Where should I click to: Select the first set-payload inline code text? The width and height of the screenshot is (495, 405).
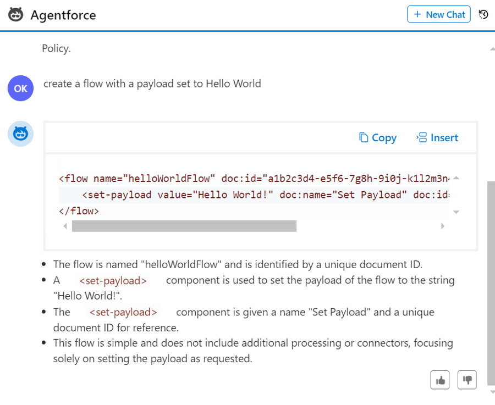pyautogui.click(x=113, y=280)
